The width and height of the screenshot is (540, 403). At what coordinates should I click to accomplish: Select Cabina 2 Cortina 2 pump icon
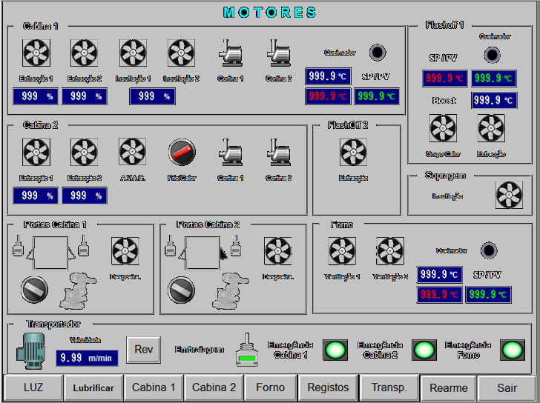pos(279,153)
